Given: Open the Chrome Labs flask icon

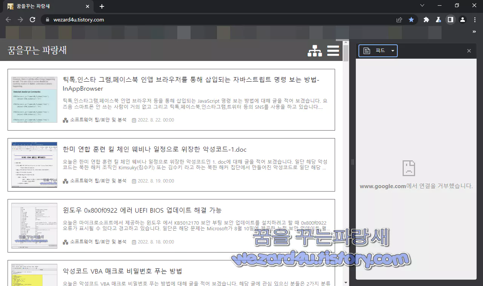Looking at the screenshot, I should tap(438, 20).
